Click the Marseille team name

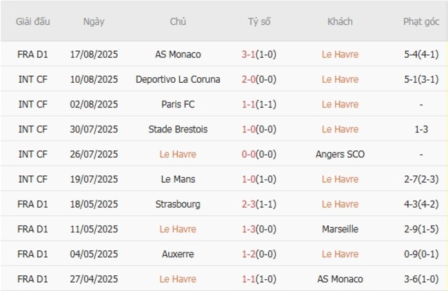(x=340, y=229)
